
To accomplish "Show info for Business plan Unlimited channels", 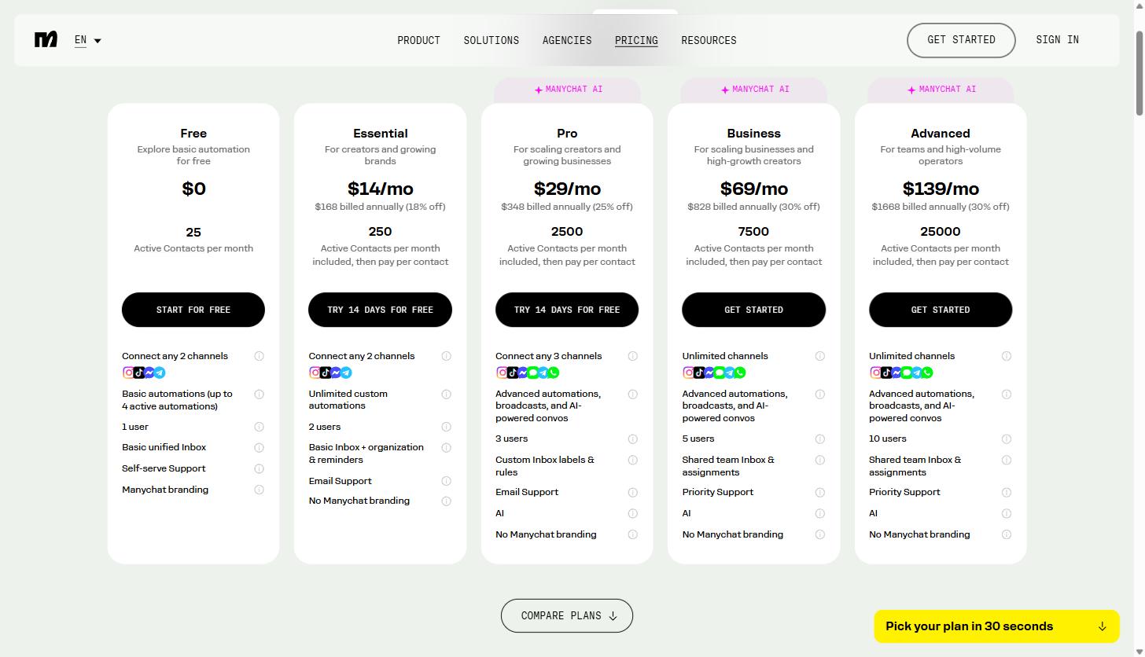I will click(x=819, y=356).
